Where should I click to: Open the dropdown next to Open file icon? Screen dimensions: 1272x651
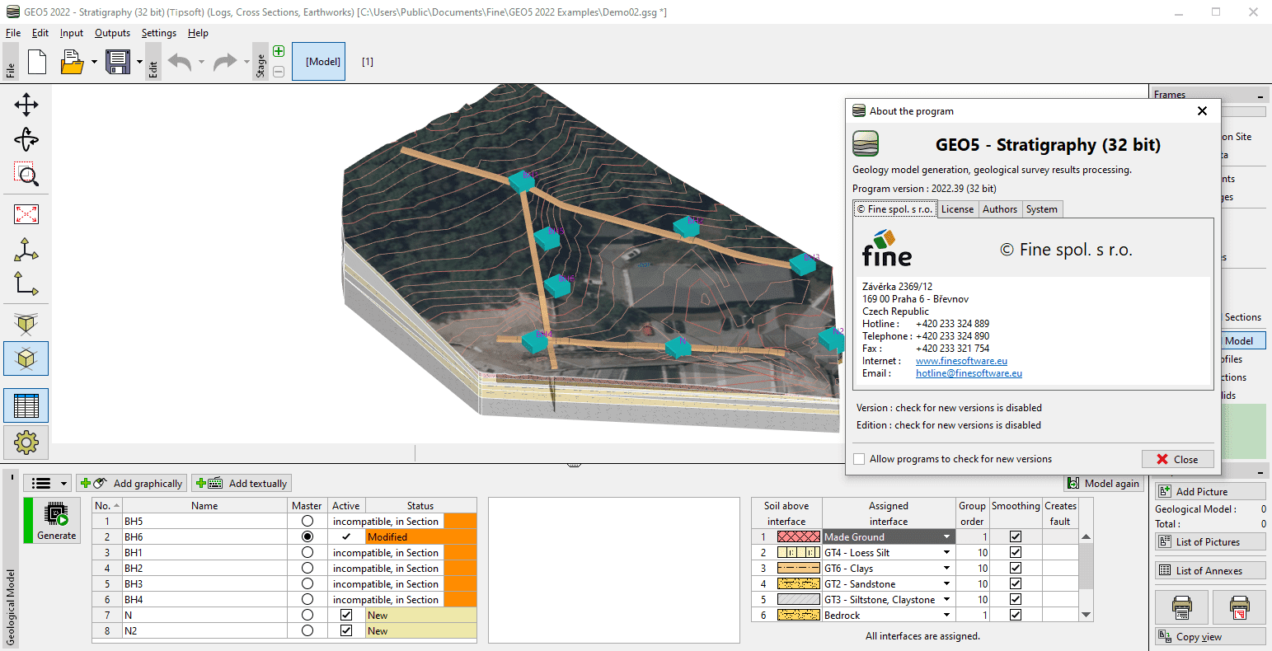coord(94,62)
